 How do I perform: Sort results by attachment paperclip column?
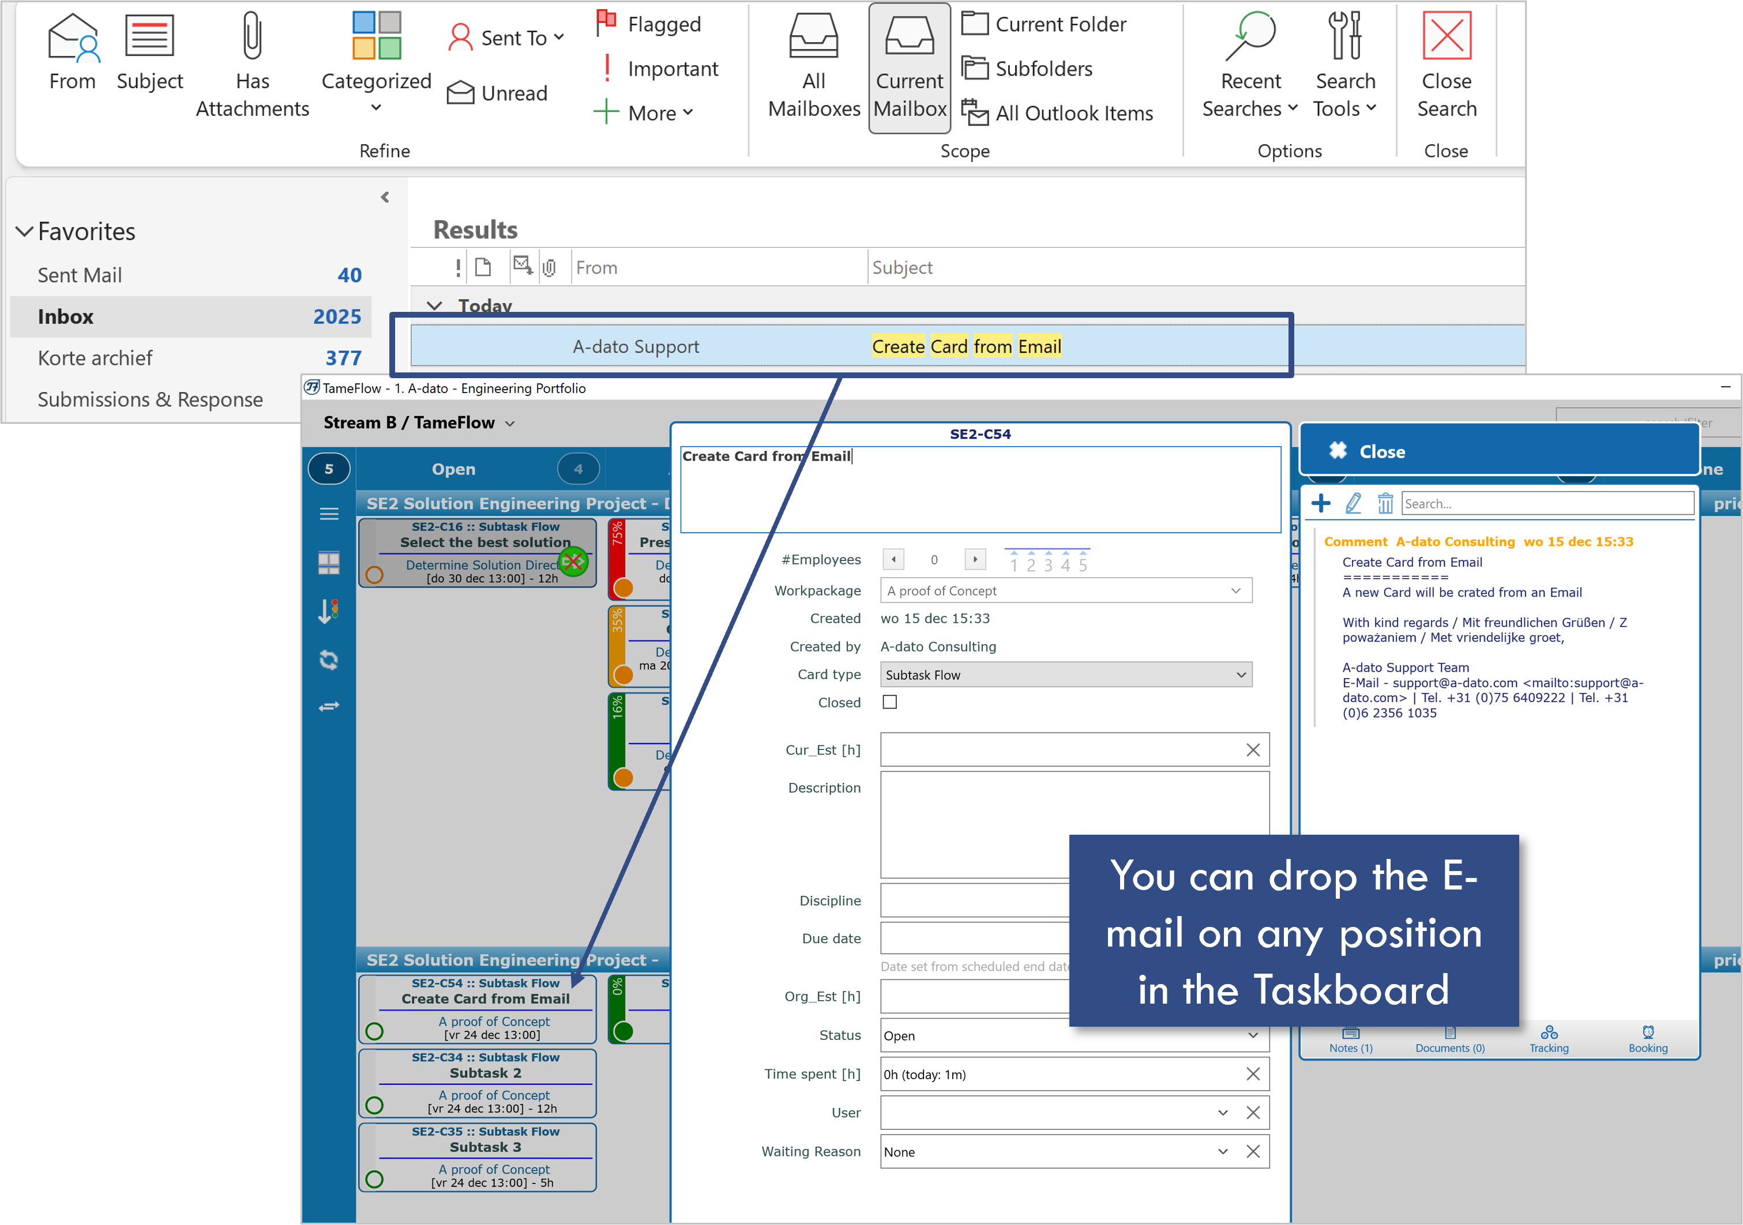(x=550, y=267)
